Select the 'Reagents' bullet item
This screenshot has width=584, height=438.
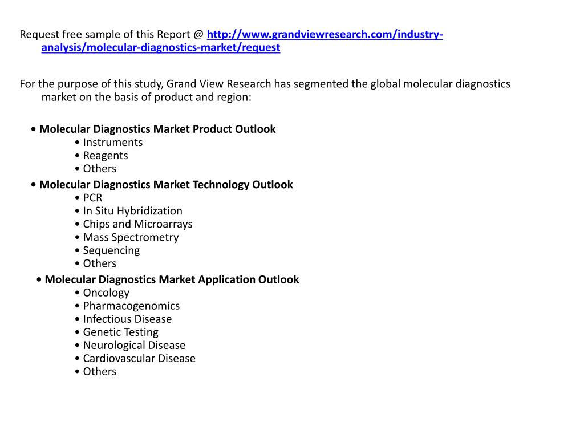[106, 156]
